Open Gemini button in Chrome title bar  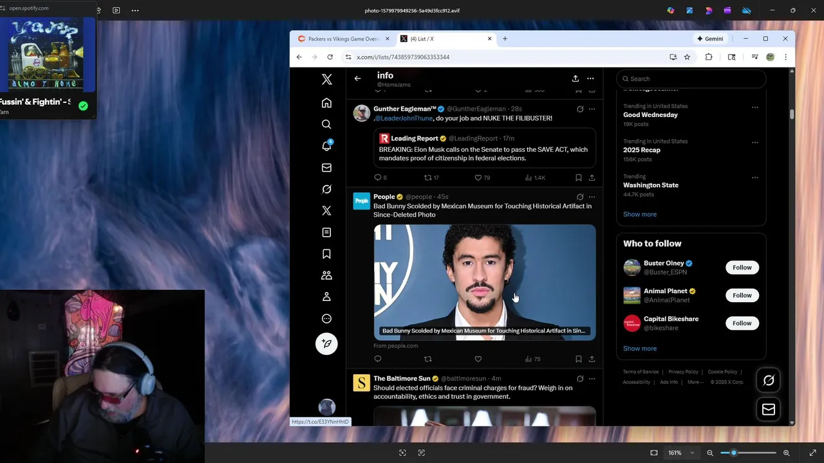click(x=710, y=39)
